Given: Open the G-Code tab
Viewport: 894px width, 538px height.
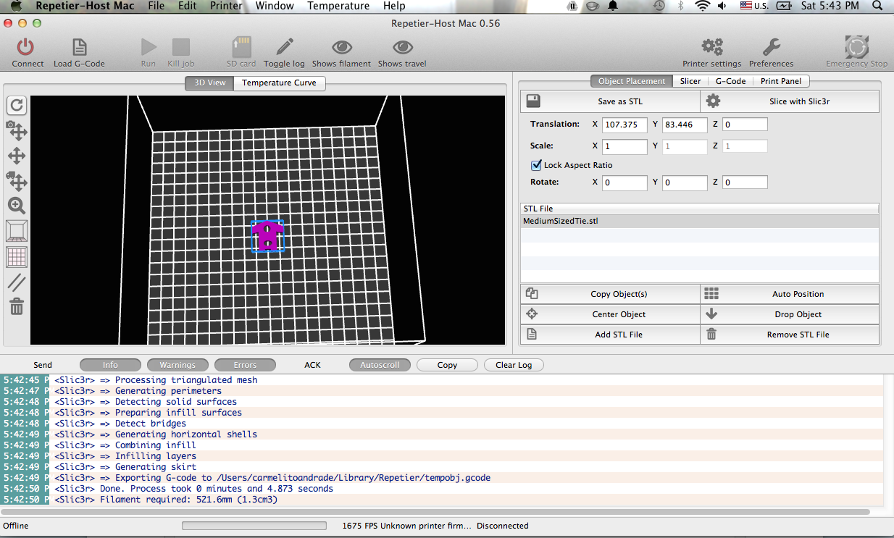Looking at the screenshot, I should coord(730,81).
